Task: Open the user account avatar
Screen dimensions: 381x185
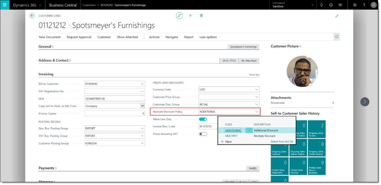Action: [x=373, y=5]
